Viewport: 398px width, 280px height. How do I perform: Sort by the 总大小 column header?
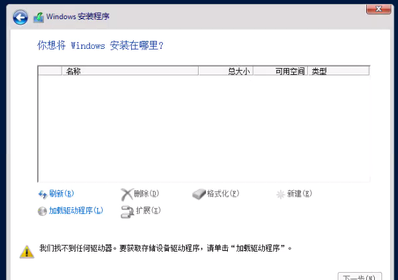click(x=226, y=71)
